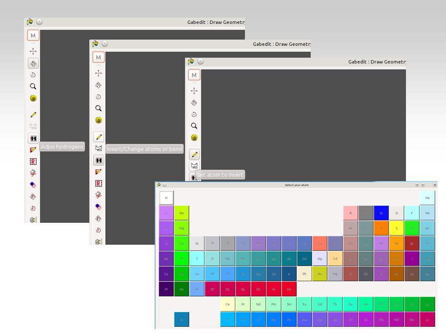Choose cadmium Cd element button

(x=335, y=259)
